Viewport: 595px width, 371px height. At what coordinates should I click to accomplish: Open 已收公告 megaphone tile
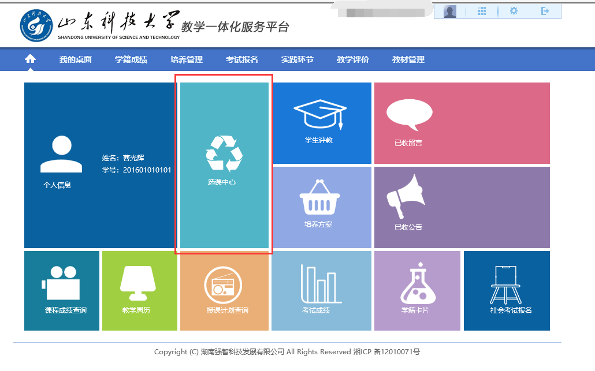[x=462, y=207]
